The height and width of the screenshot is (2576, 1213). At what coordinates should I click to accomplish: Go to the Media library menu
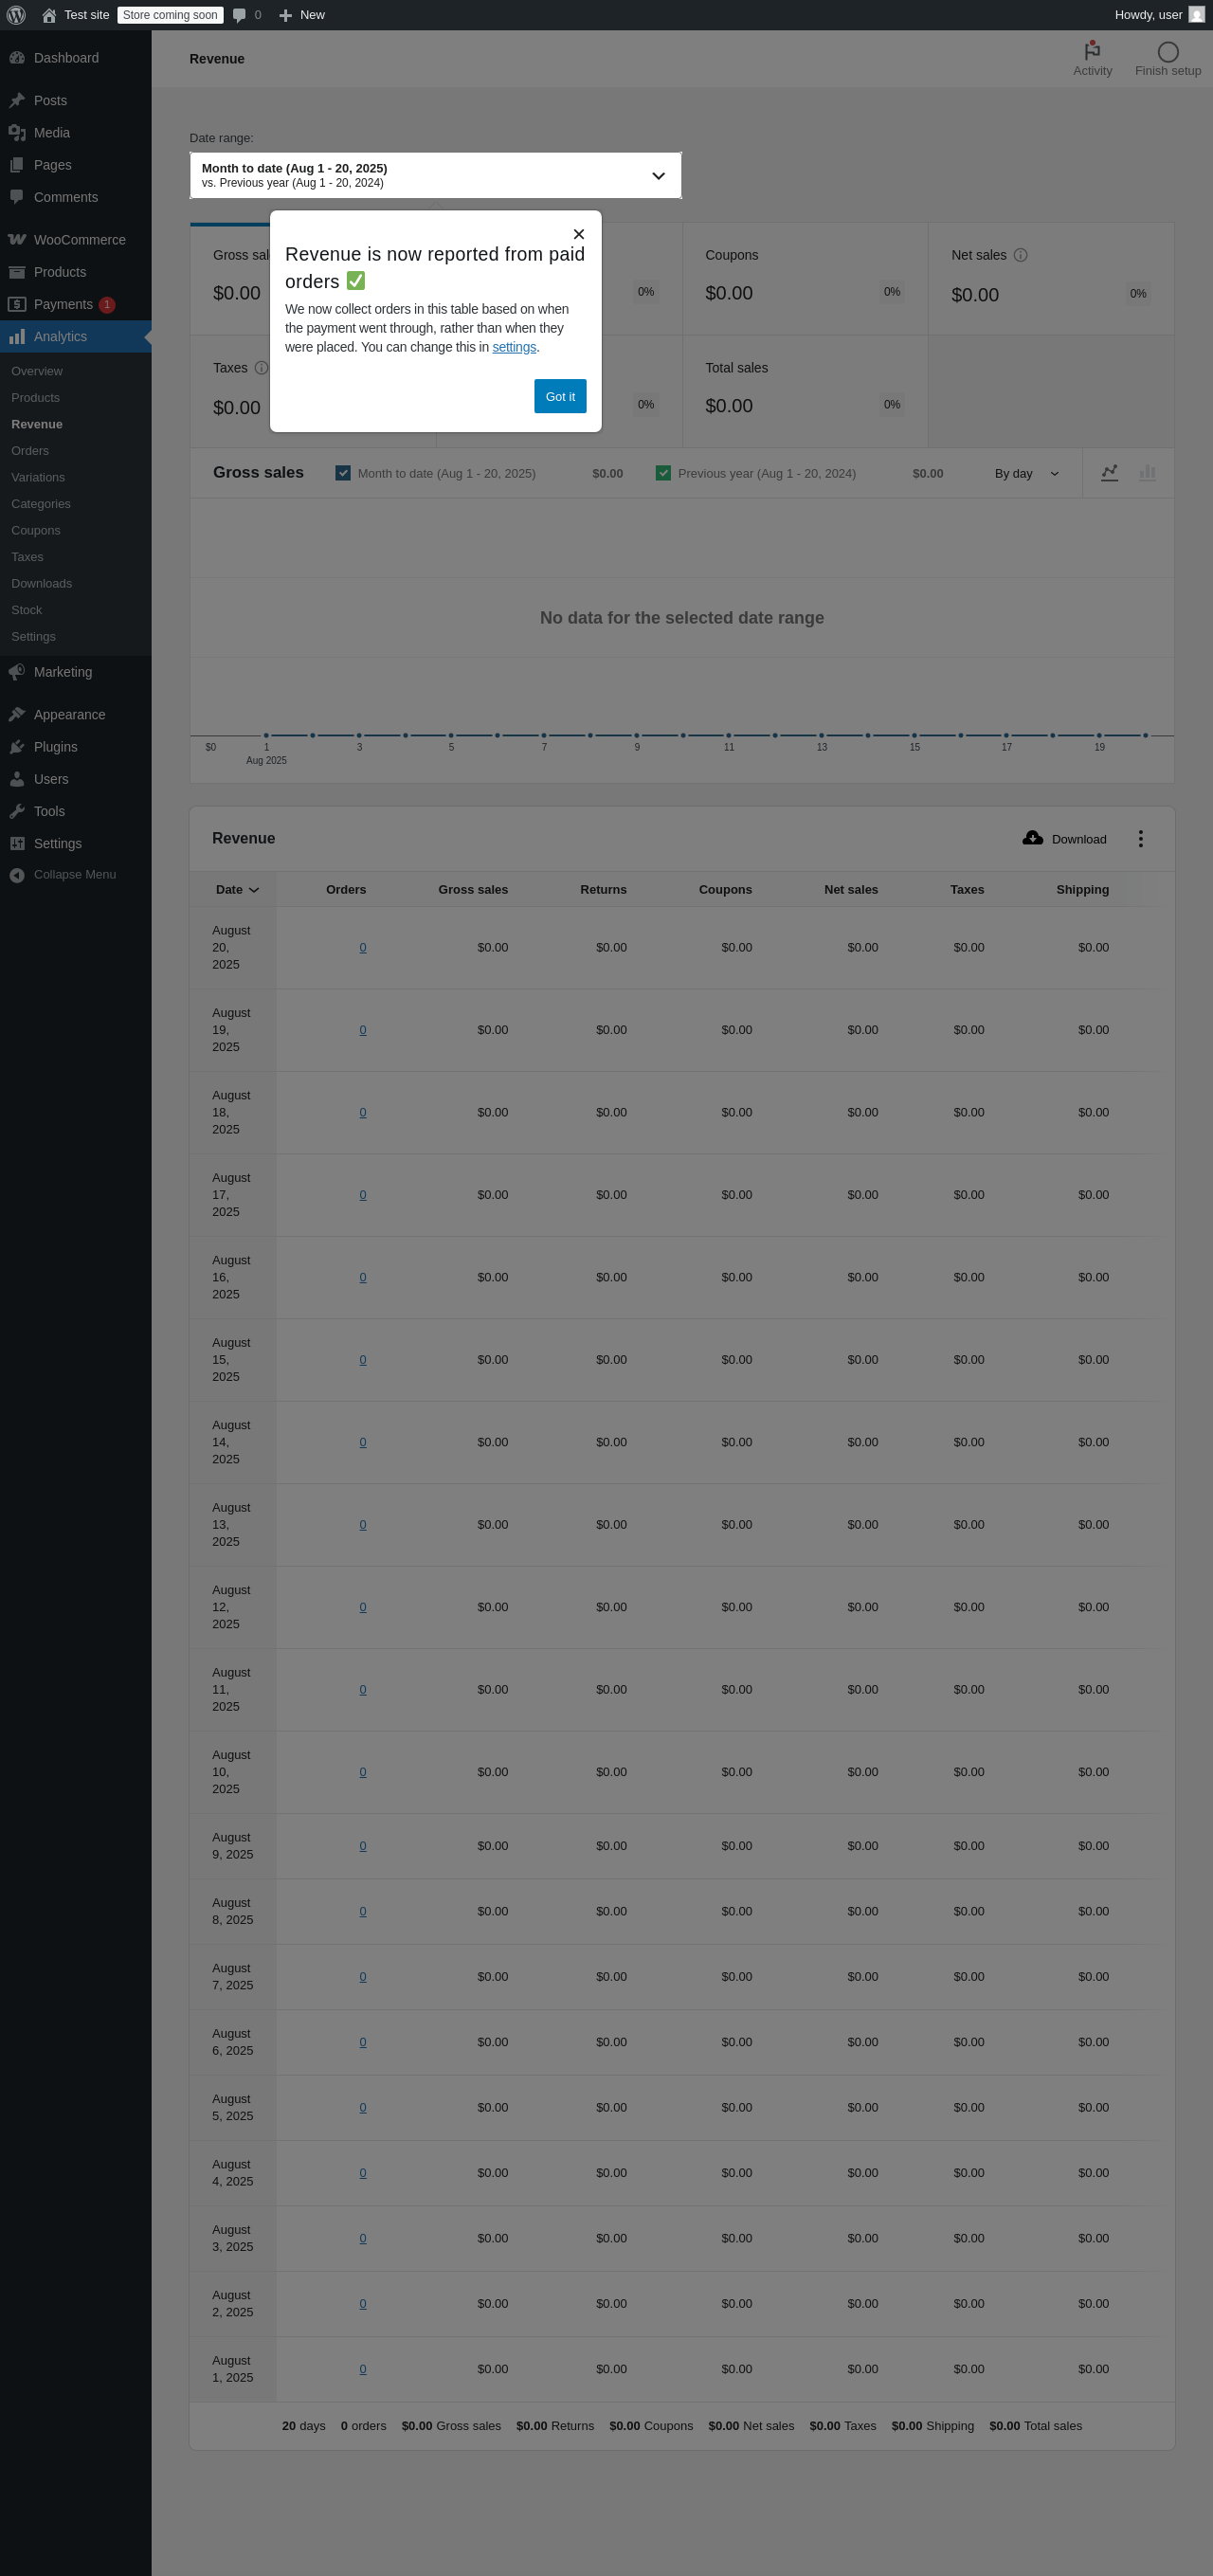coord(75,133)
